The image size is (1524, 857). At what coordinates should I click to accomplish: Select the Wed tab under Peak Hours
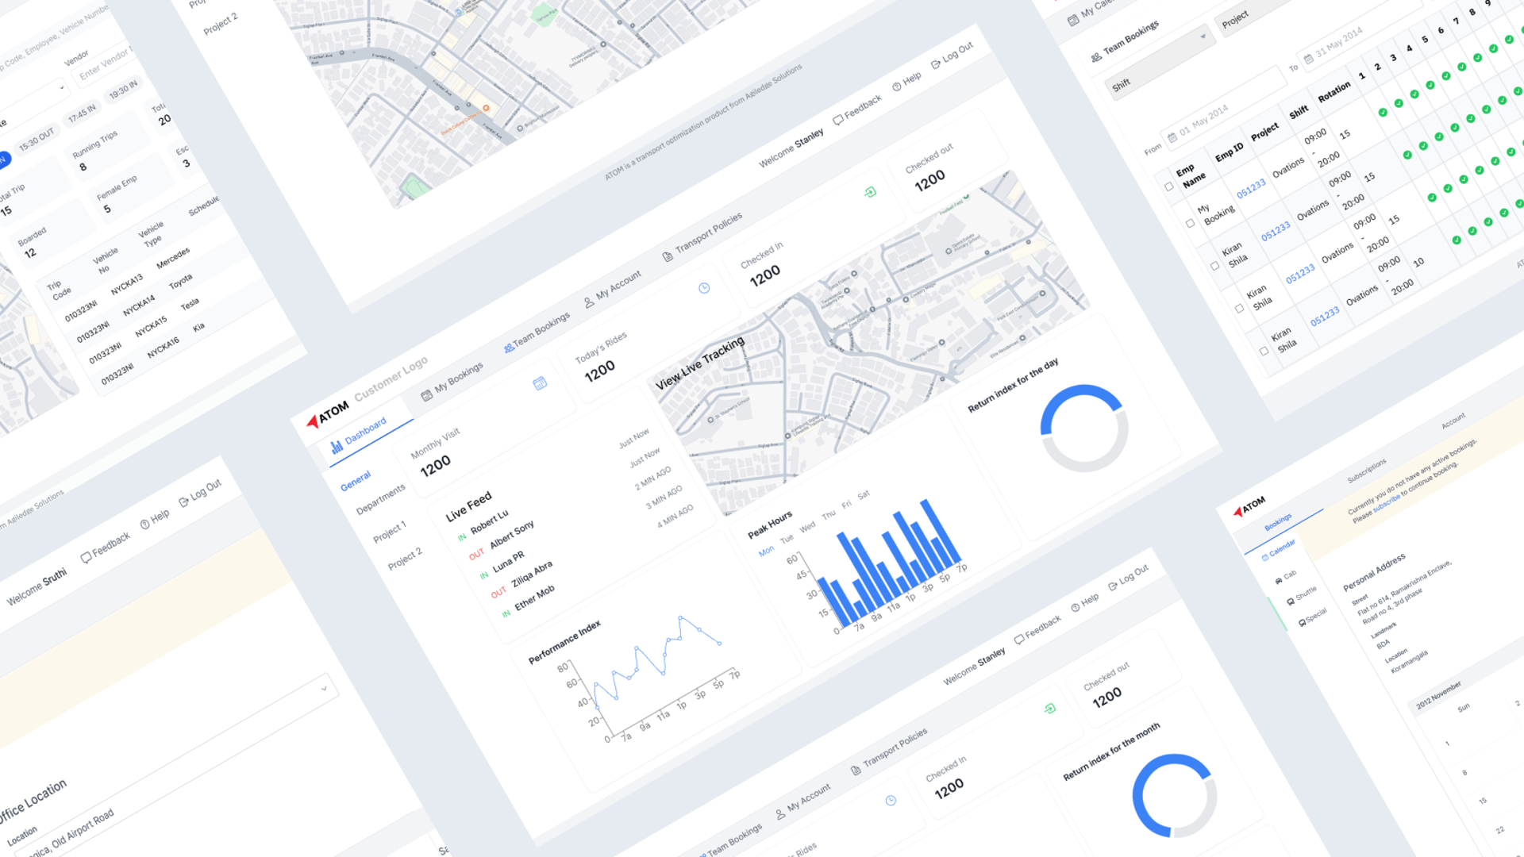point(807,527)
